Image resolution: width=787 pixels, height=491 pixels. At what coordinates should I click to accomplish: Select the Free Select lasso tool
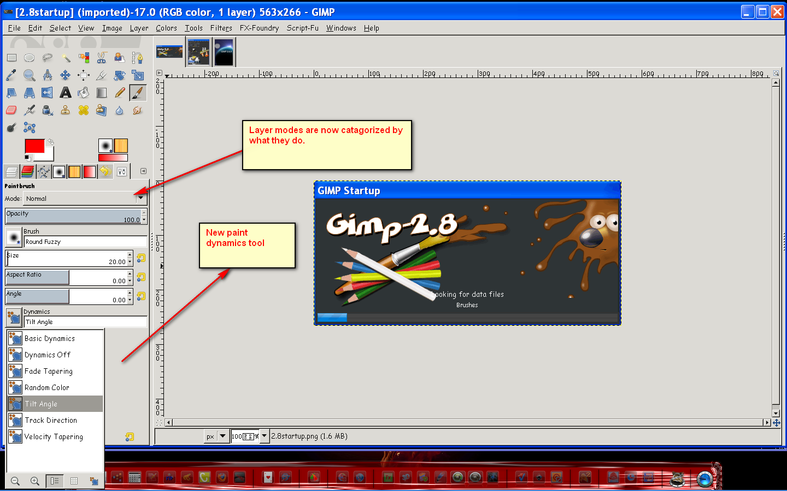pyautogui.click(x=48, y=57)
